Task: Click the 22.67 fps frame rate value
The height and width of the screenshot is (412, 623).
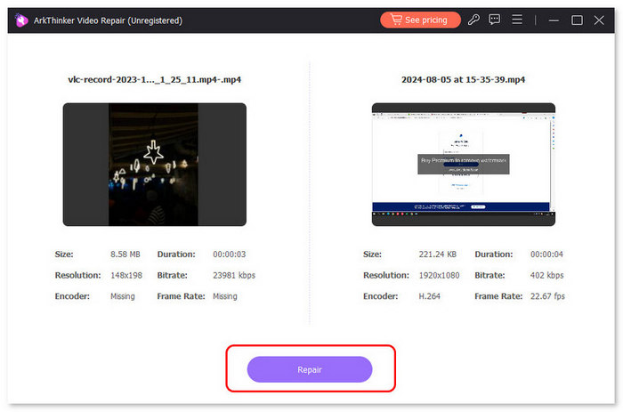Action: coord(545,296)
